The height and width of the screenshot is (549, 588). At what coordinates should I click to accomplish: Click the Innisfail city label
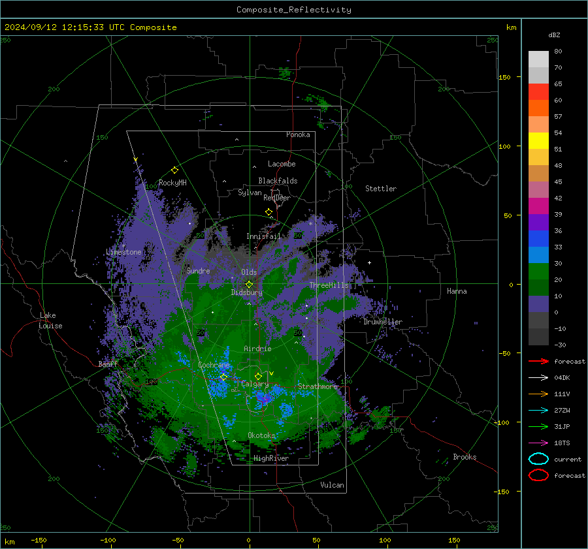[x=263, y=236]
